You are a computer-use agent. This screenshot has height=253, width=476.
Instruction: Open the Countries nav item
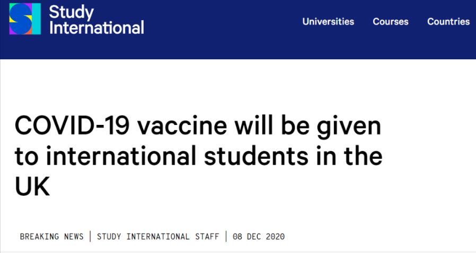click(x=448, y=22)
